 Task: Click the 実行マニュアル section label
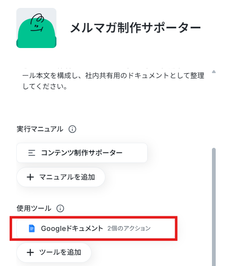[40, 129]
